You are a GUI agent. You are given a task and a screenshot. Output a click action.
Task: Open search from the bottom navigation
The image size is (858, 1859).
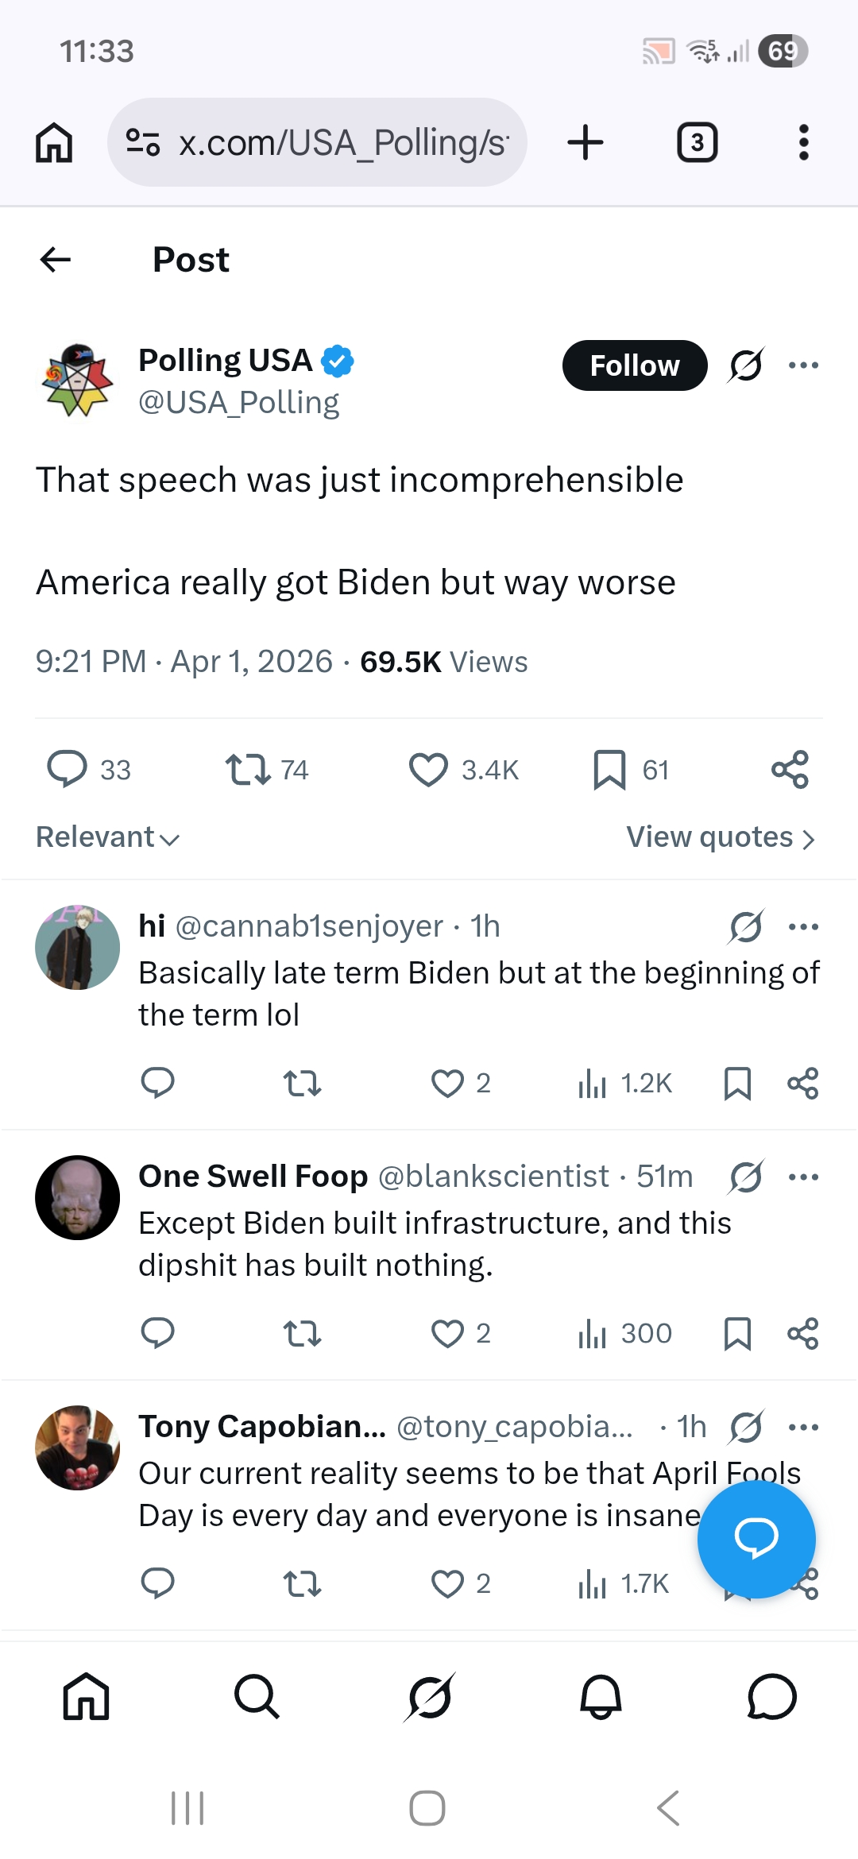tap(257, 1696)
